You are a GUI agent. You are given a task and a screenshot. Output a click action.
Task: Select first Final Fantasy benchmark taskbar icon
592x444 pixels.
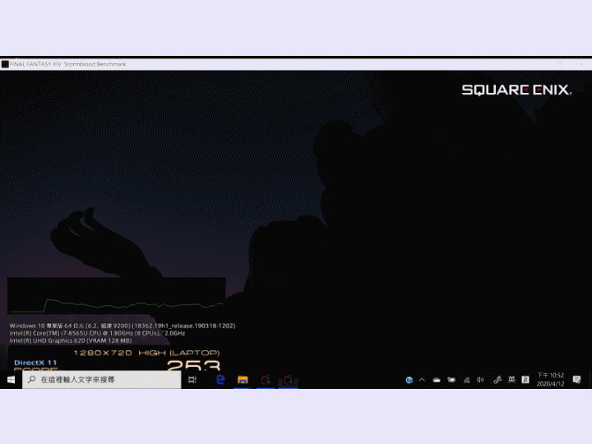pyautogui.click(x=266, y=379)
